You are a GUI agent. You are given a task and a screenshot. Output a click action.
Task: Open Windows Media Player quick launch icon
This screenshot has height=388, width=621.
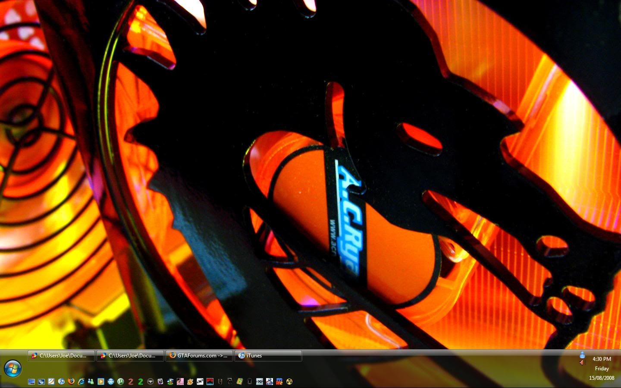[100, 382]
